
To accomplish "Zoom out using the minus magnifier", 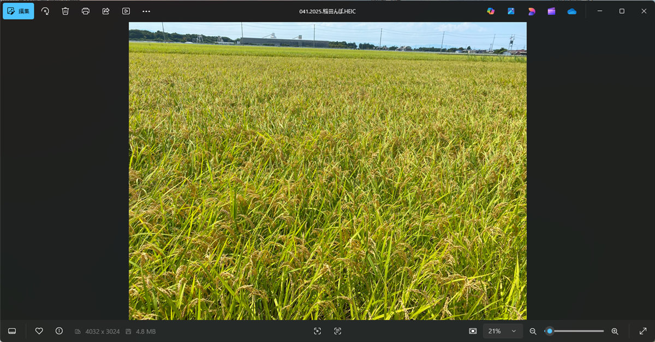I will pos(533,331).
